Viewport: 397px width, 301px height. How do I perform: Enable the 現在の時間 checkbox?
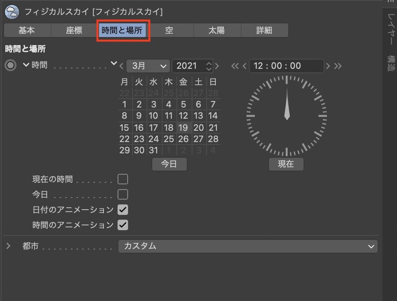tap(122, 179)
